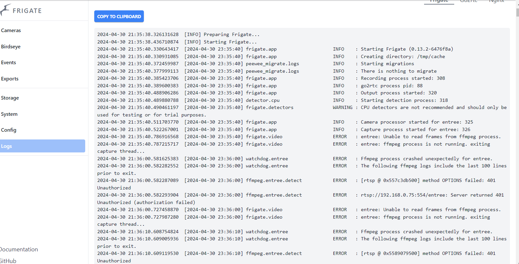Select the highlighted Logs sidebar item
The image size is (519, 264).
42,146
